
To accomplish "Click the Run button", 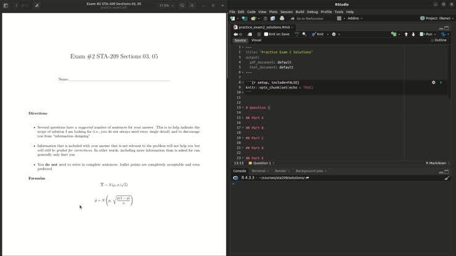I will point(426,34).
